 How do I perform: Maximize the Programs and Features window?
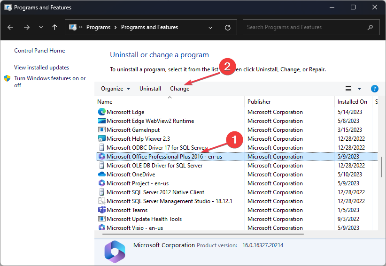point(353,7)
